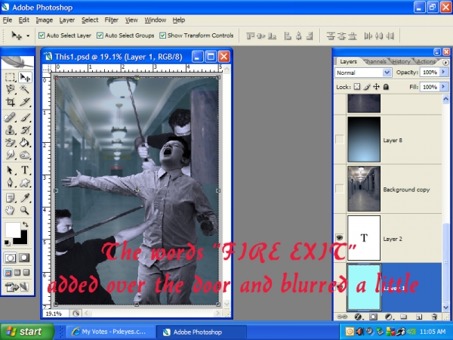Click the foreground color swatch
Image resolution: width=453 pixels, height=340 pixels.
pyautogui.click(x=11, y=230)
